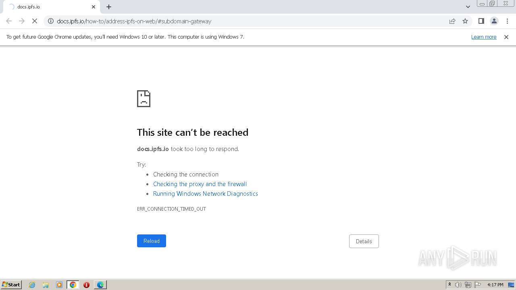The width and height of the screenshot is (516, 290).
Task: Stop loading the page in the toolbar
Action: click(35, 21)
